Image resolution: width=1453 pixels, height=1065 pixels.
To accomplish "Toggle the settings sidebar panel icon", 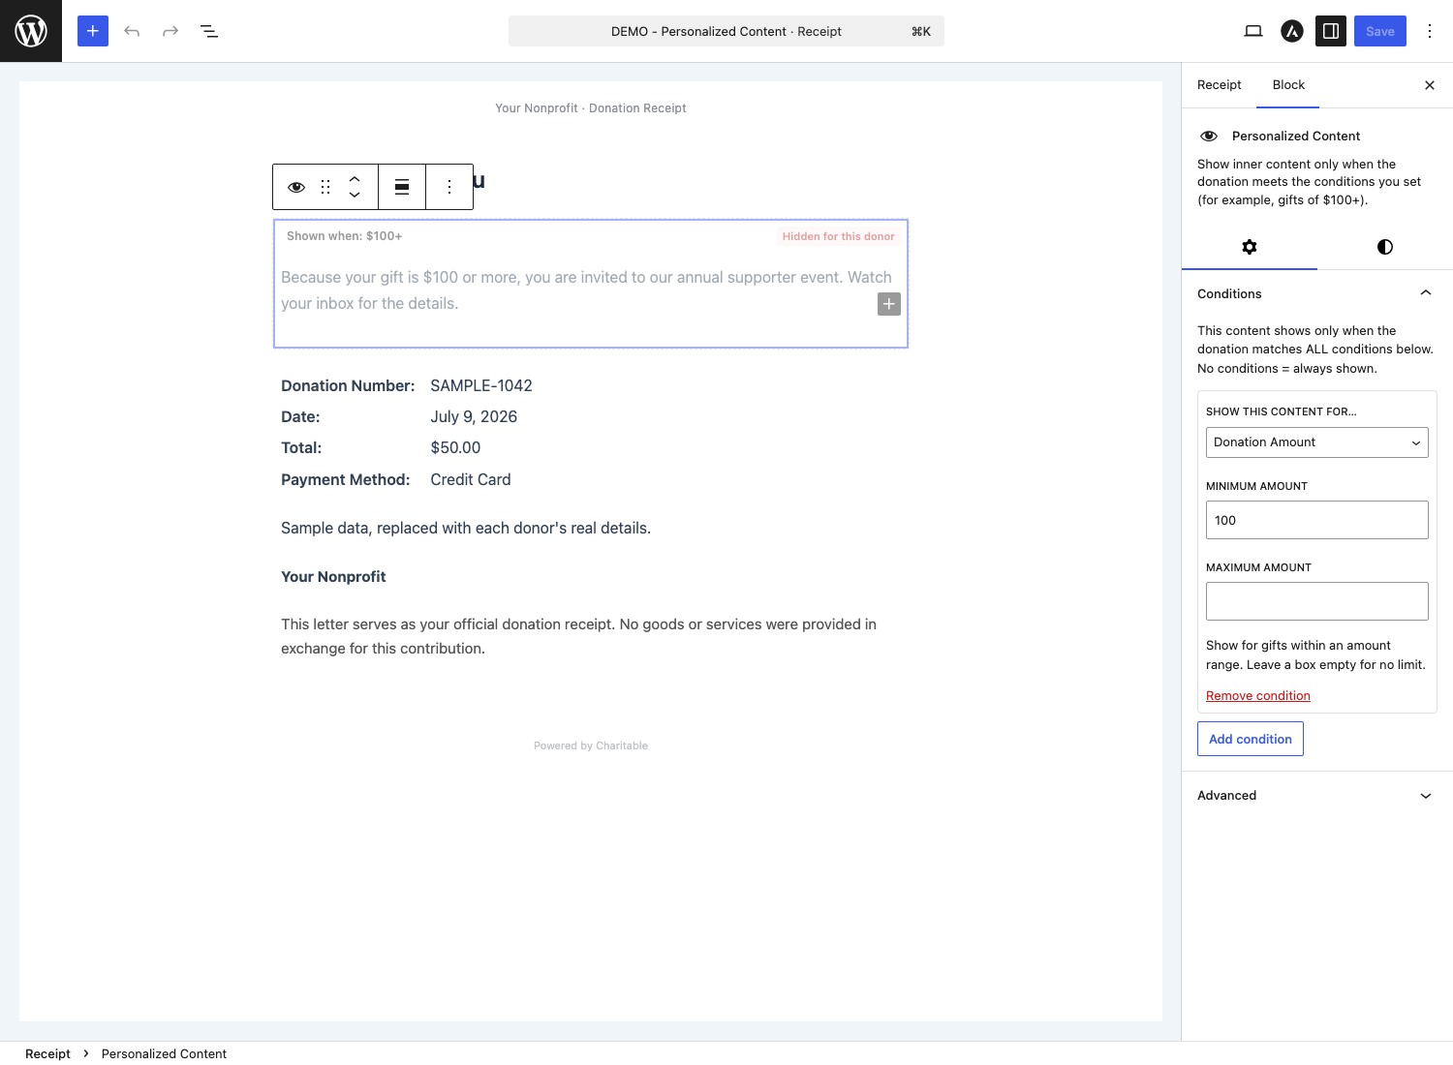I will (1331, 31).
